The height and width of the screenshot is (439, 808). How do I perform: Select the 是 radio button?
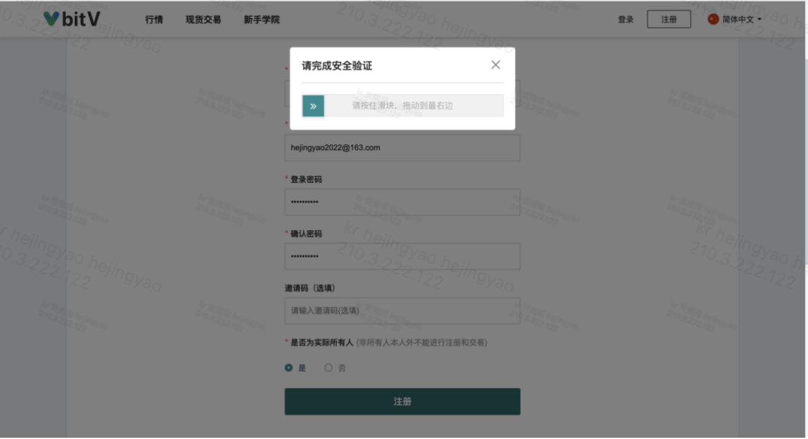pyautogui.click(x=288, y=367)
